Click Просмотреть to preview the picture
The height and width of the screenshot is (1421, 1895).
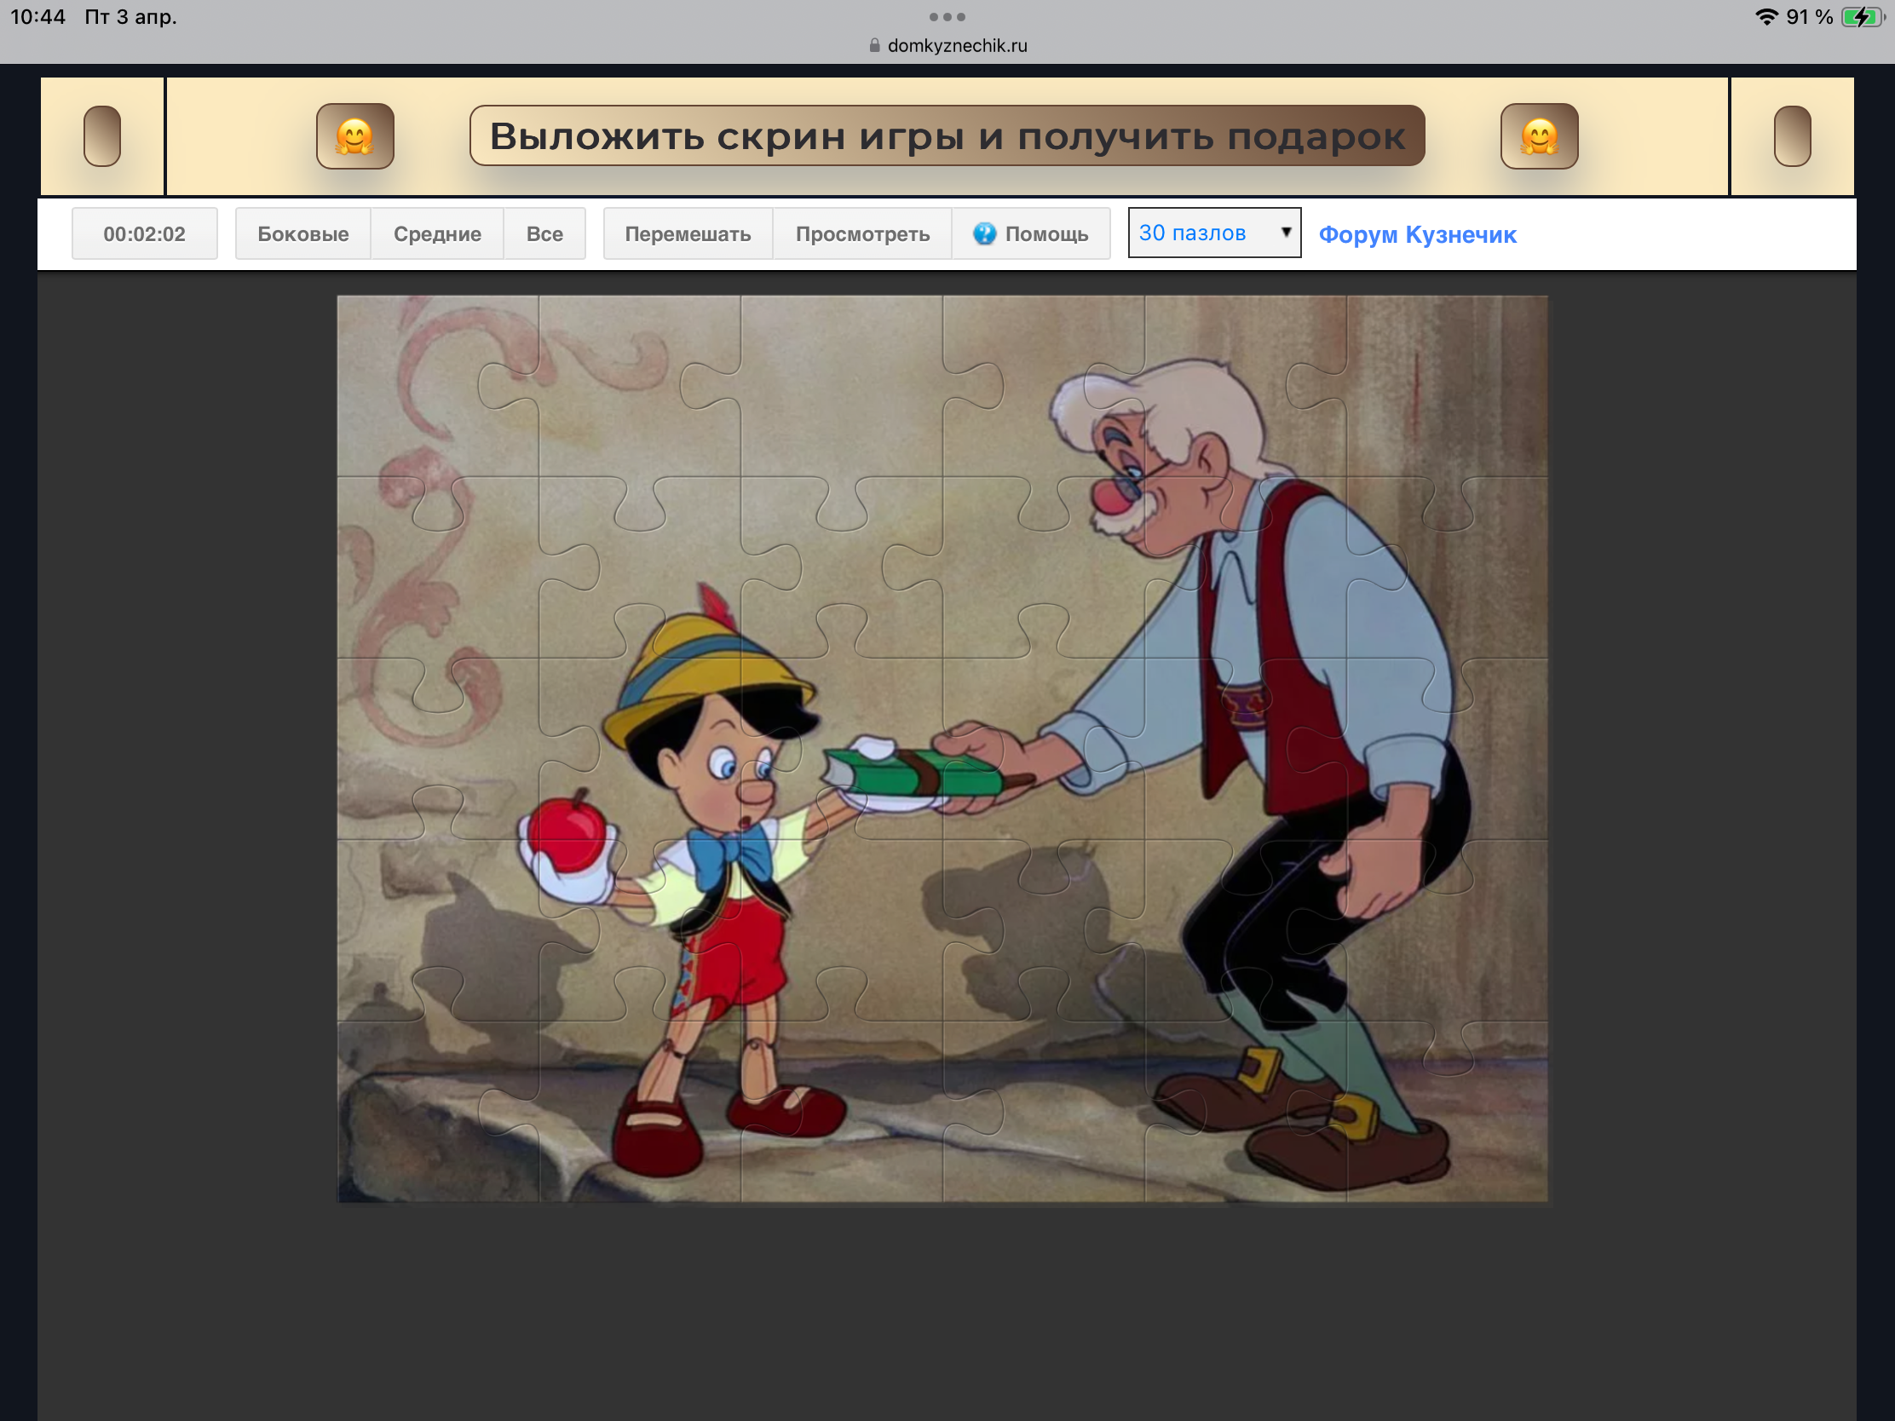[861, 233]
